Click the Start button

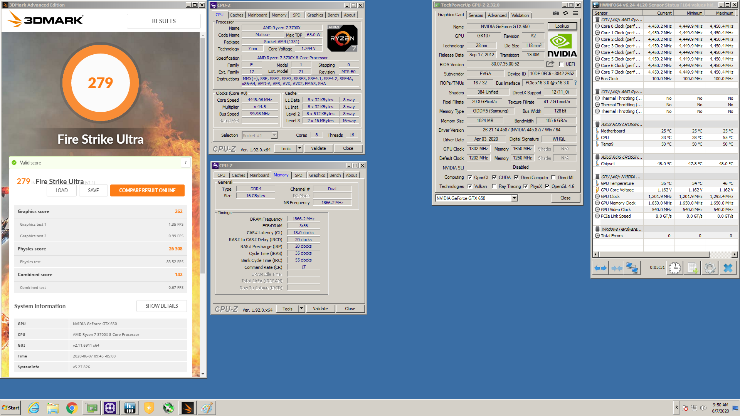tap(11, 408)
